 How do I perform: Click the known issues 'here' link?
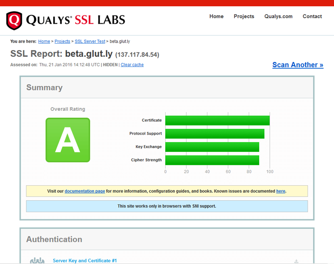(x=281, y=191)
